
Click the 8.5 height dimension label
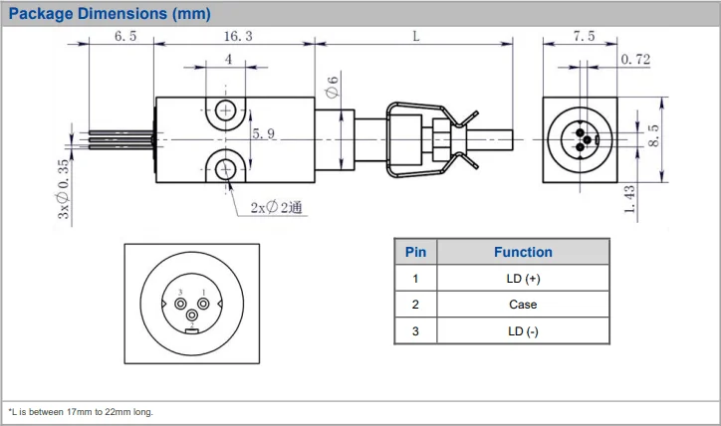click(653, 135)
